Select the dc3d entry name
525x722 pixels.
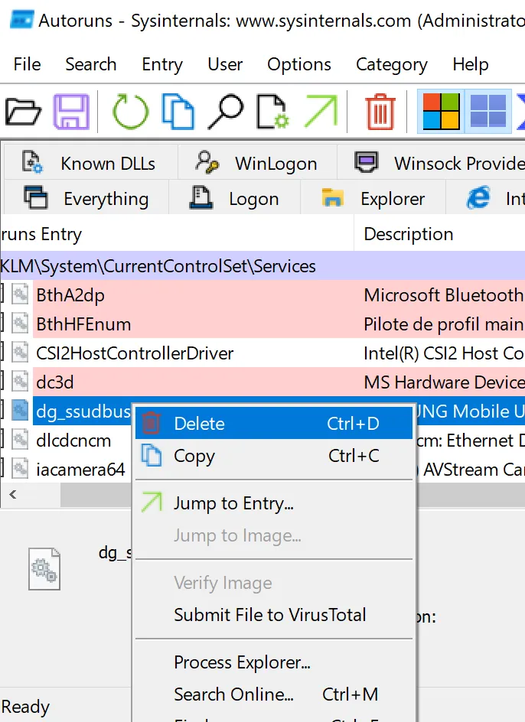tap(54, 382)
